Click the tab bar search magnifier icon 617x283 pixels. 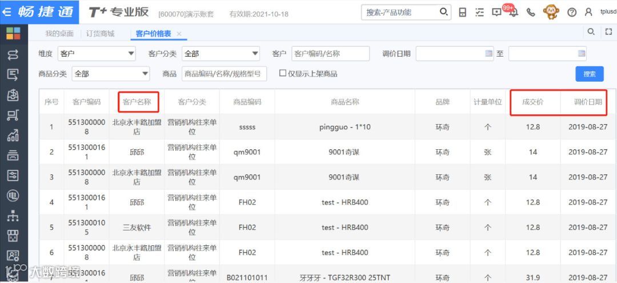coord(591,32)
